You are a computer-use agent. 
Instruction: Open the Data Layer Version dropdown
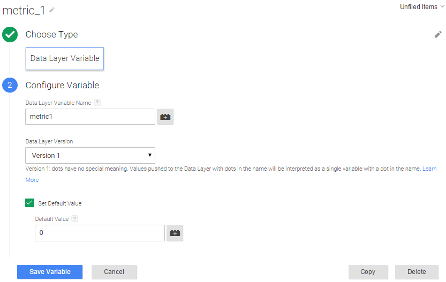tap(90, 155)
